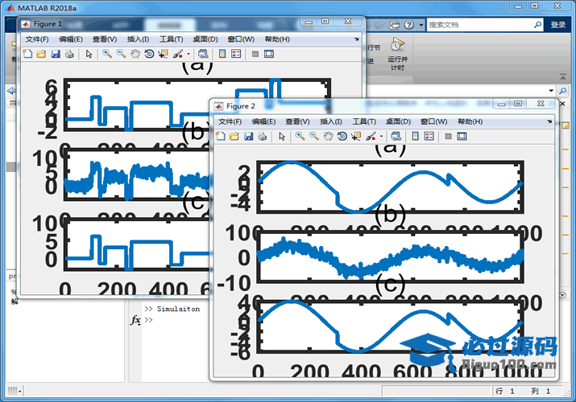576x402 pixels.
Task: Click Print icon in Figure 1 toolbar
Action: tap(69, 54)
